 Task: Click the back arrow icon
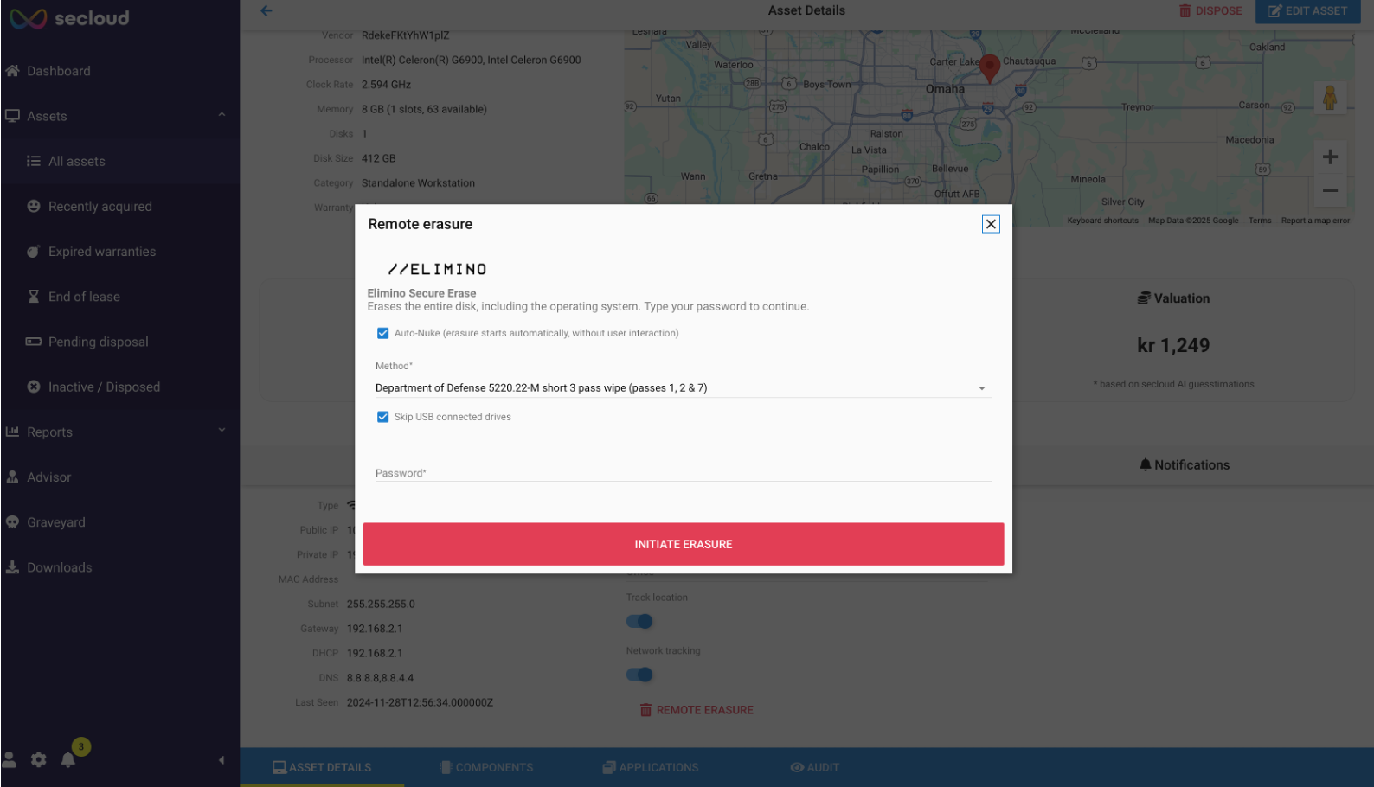point(266,11)
